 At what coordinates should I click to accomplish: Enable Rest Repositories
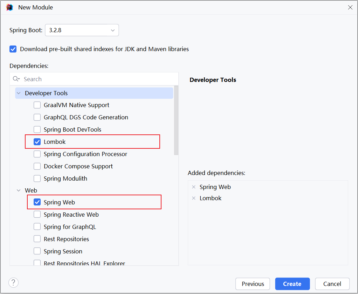coord(37,239)
